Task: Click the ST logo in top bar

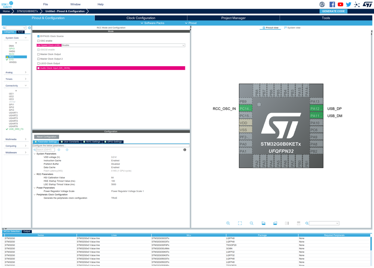Action: click(367, 4)
